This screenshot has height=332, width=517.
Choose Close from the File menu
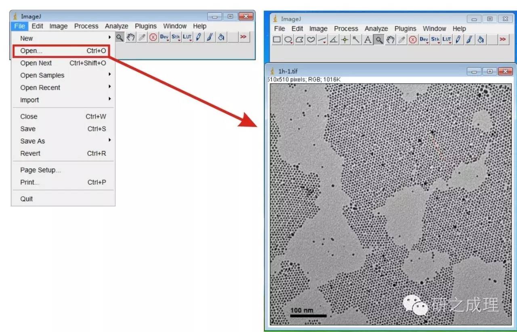(63, 116)
